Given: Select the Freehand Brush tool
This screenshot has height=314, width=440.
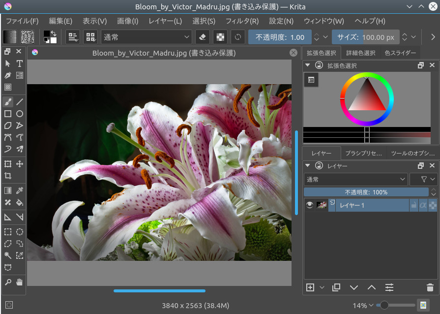Looking at the screenshot, I should point(7,101).
